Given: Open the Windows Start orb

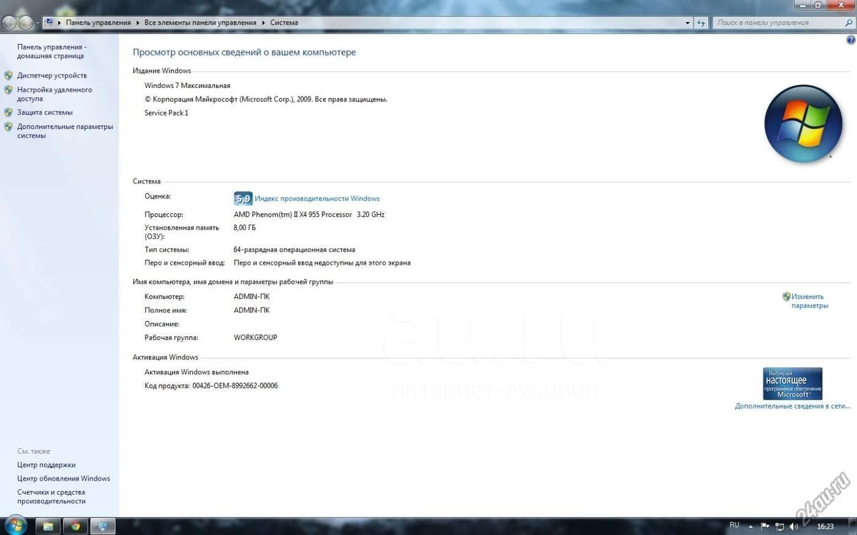Looking at the screenshot, I should click(x=15, y=525).
